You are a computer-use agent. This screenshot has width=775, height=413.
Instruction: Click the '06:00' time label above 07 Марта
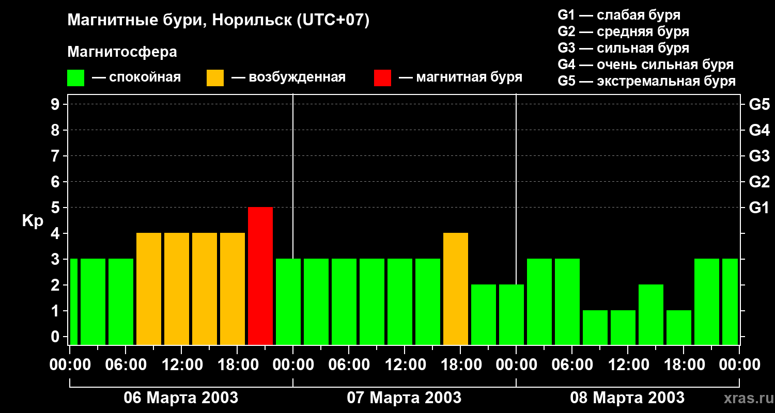pos(348,365)
